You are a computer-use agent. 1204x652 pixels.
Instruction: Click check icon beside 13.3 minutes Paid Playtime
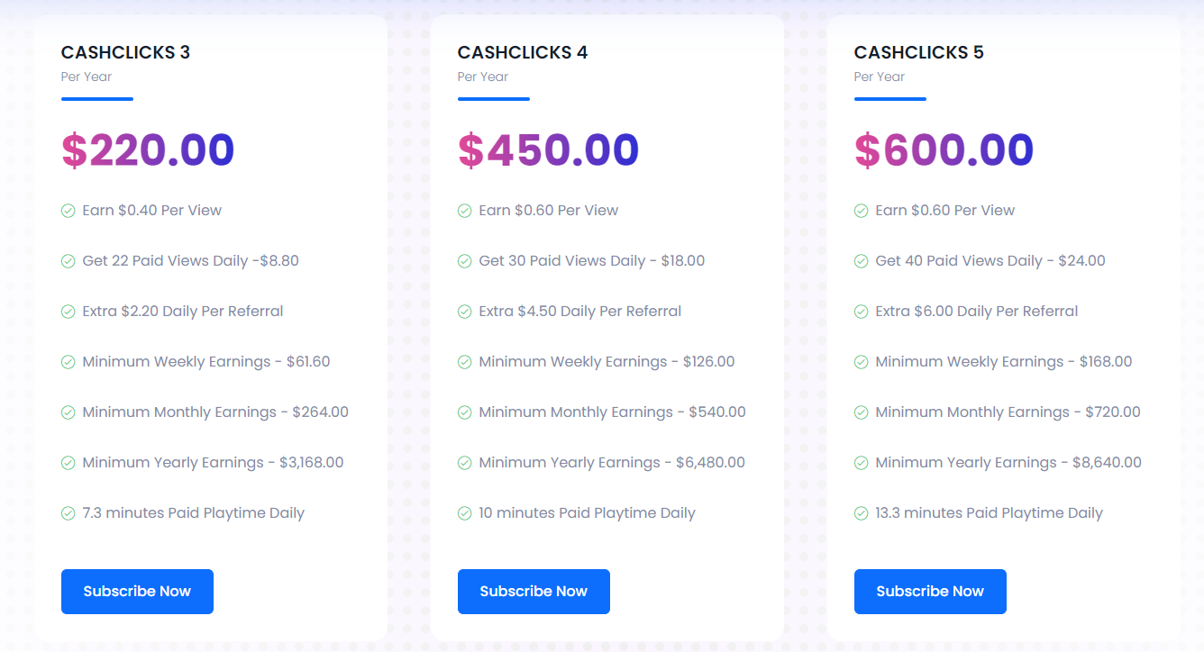pyautogui.click(x=861, y=513)
